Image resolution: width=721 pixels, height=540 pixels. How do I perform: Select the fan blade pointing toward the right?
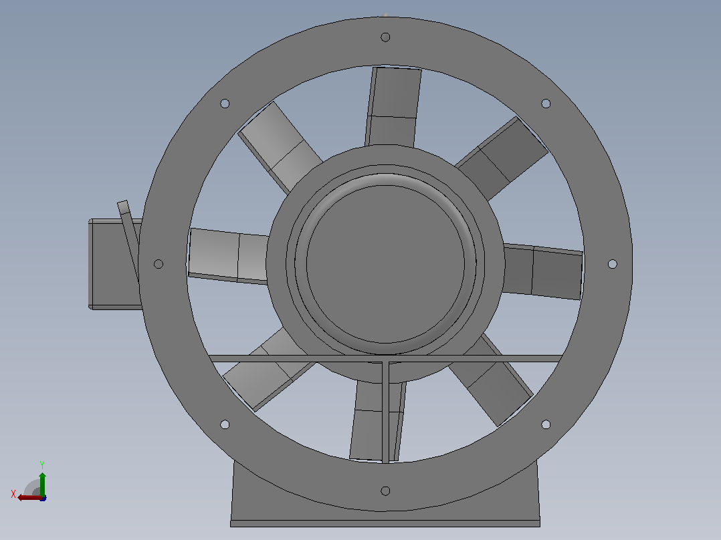click(x=542, y=271)
